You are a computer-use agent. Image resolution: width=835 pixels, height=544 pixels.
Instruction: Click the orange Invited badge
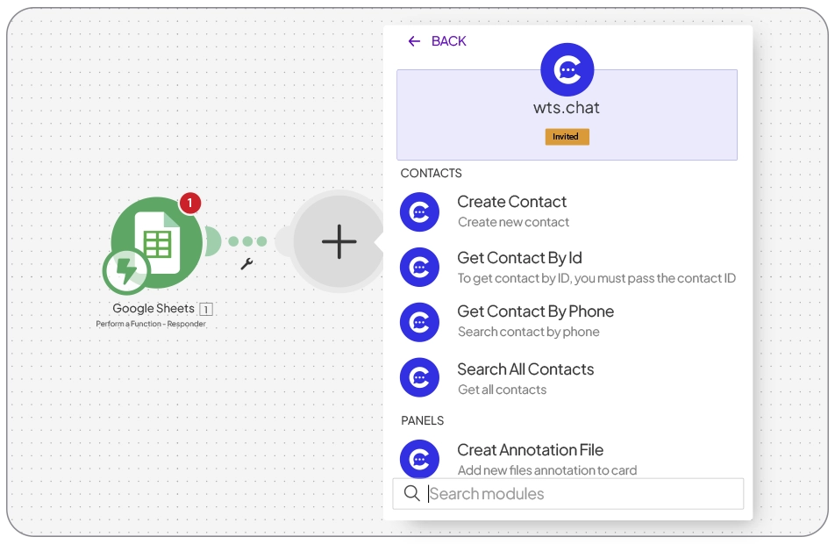[x=567, y=136]
